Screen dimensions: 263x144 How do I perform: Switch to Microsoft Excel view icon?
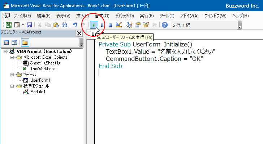[9, 25]
